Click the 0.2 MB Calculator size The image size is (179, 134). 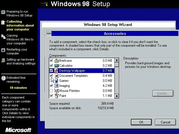pos(107,66)
